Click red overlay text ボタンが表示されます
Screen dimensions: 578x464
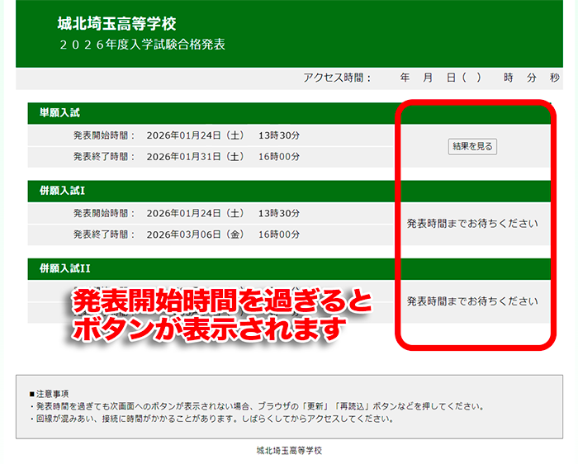coord(206,329)
